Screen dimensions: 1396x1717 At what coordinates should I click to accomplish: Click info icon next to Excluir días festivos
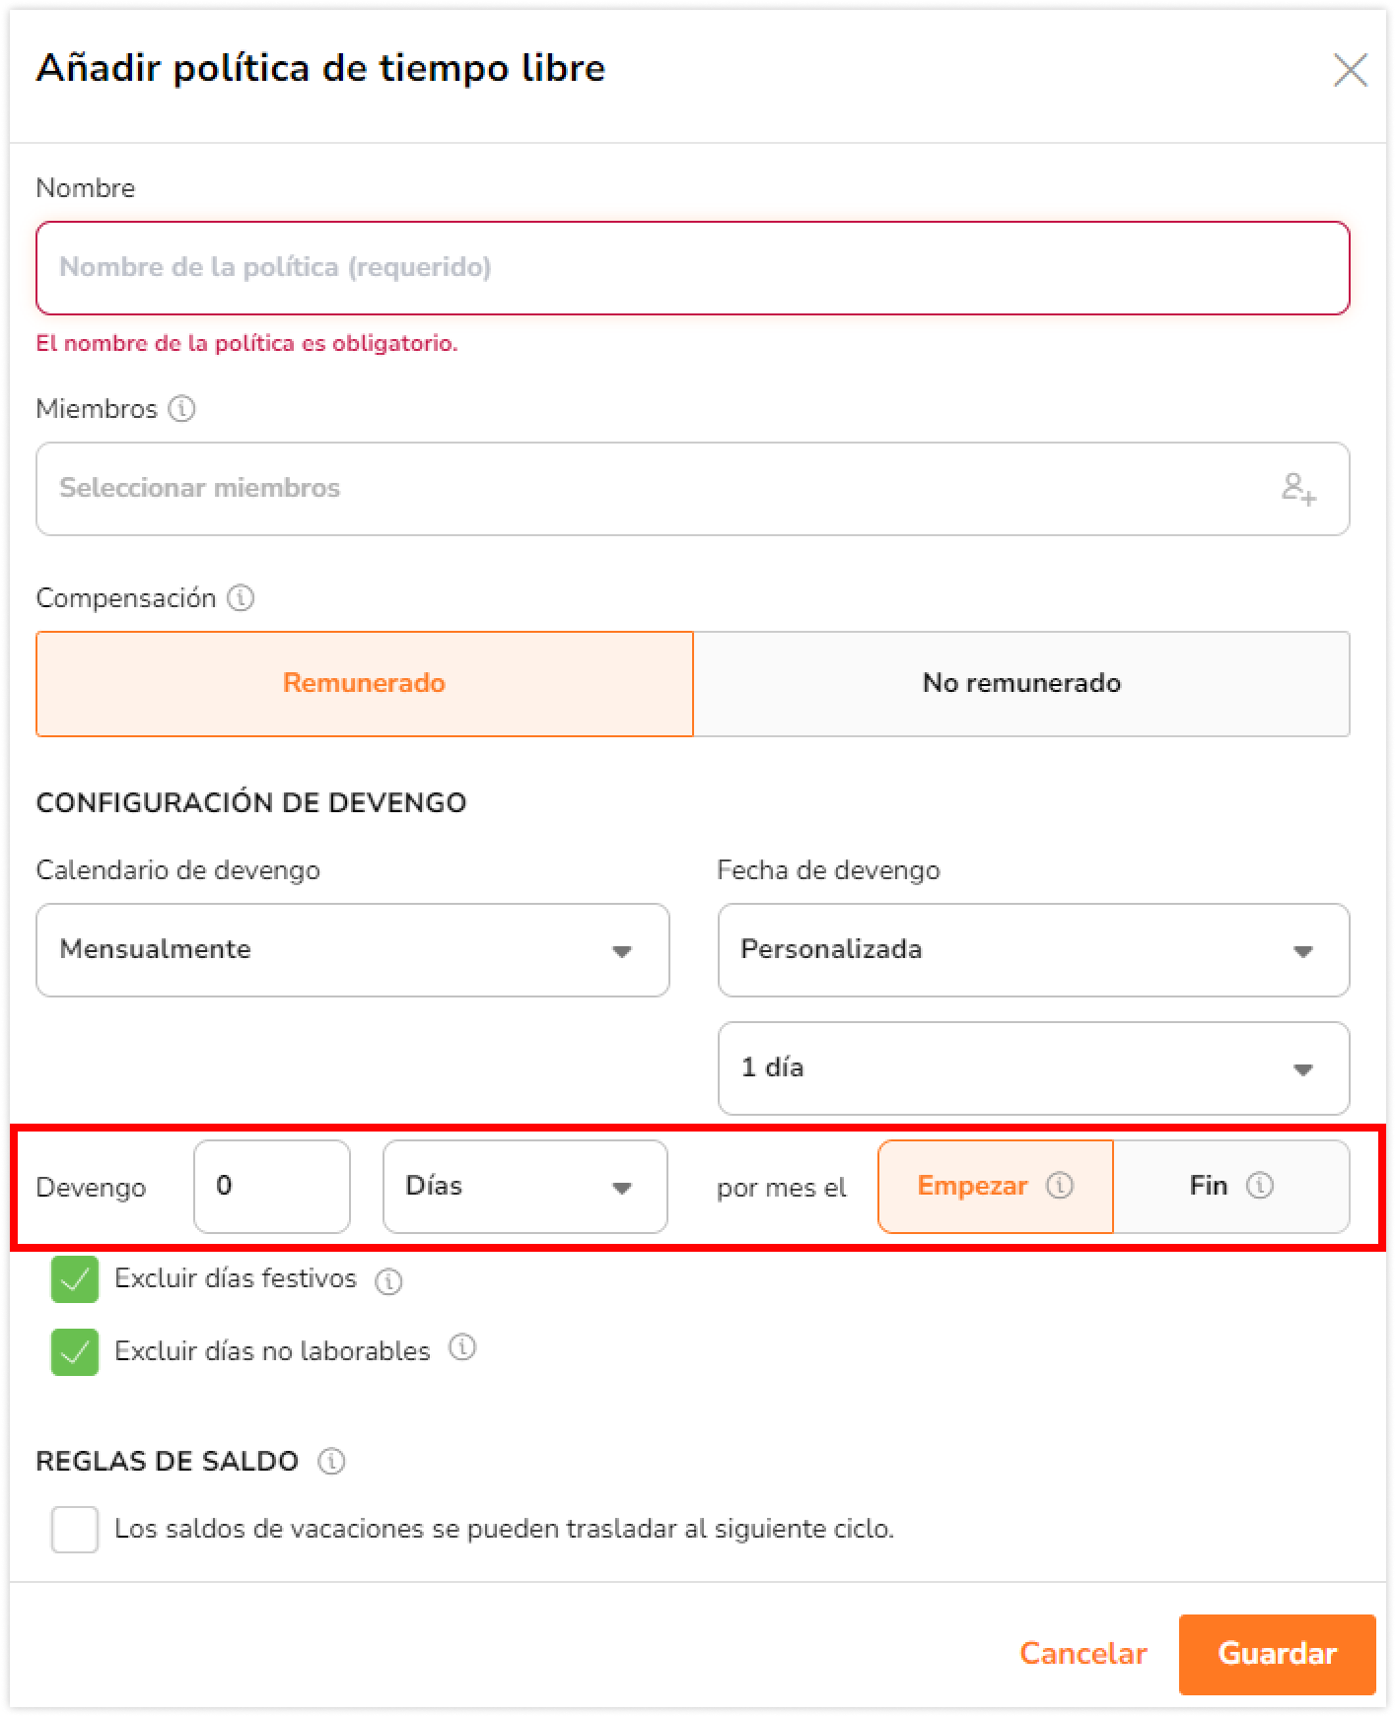[x=388, y=1280]
